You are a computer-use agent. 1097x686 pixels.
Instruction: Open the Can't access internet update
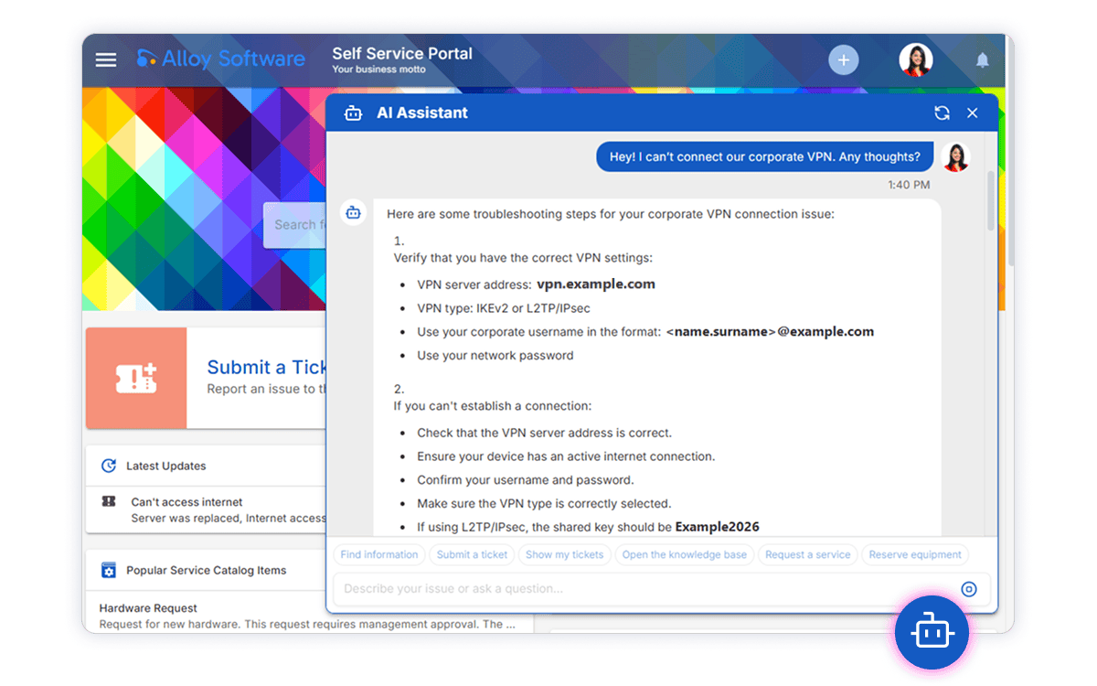point(187,502)
